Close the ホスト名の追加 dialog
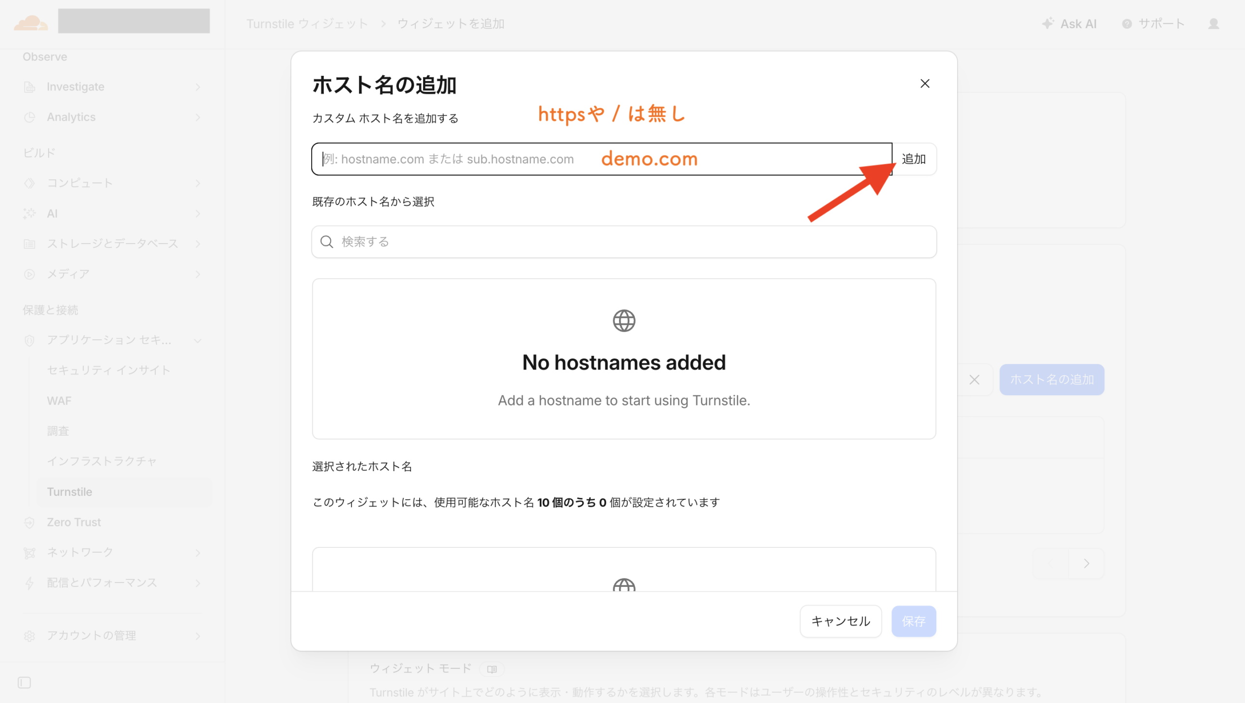The image size is (1245, 703). (x=925, y=84)
